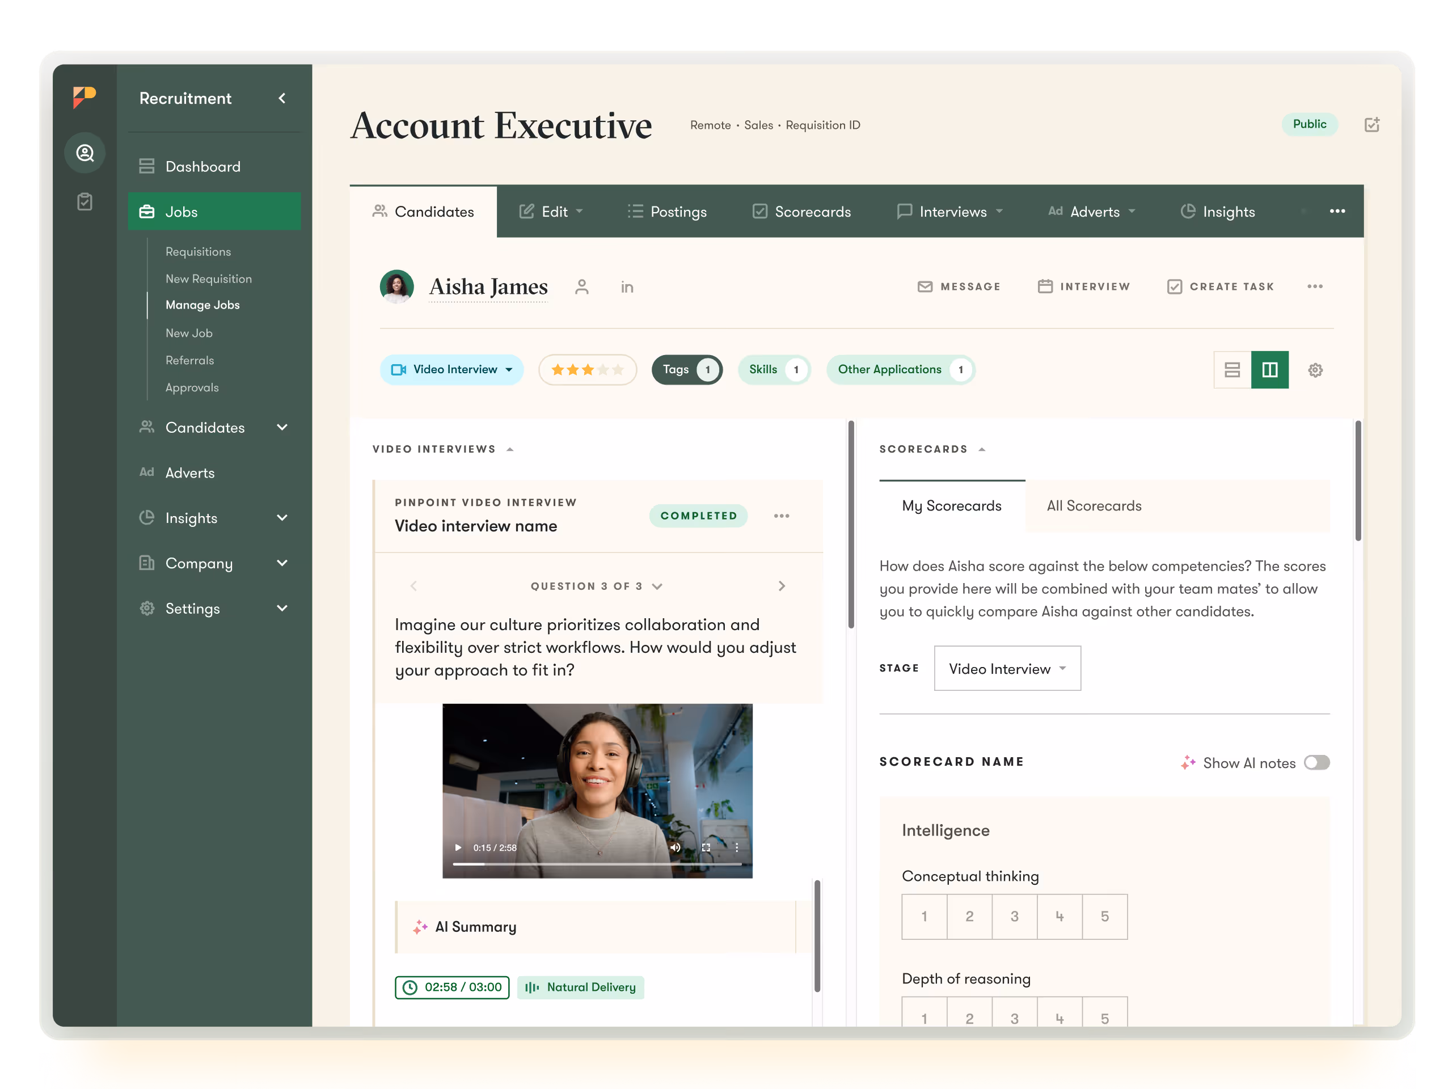Open the Adverts tab dropdown
Viewport: 1452px width, 1089px height.
tap(1092, 212)
